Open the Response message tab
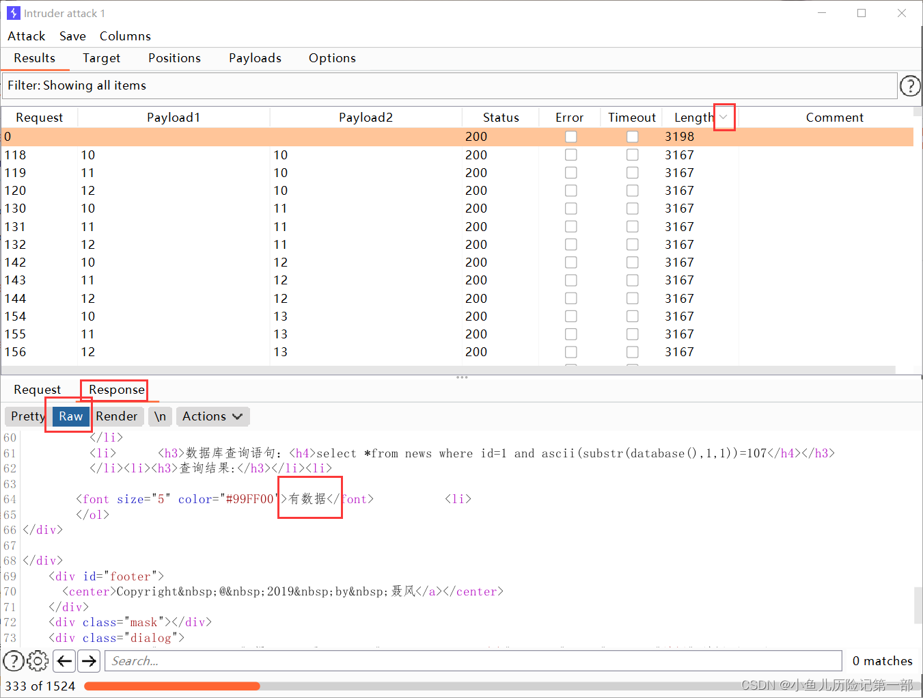Image resolution: width=923 pixels, height=698 pixels. coord(117,390)
